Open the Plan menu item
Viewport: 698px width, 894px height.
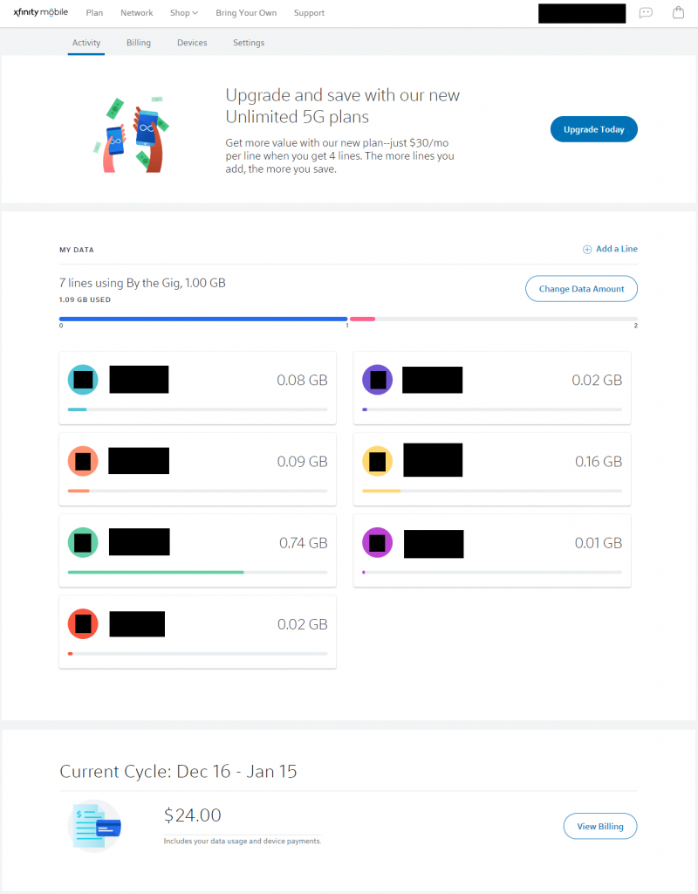[x=94, y=12]
